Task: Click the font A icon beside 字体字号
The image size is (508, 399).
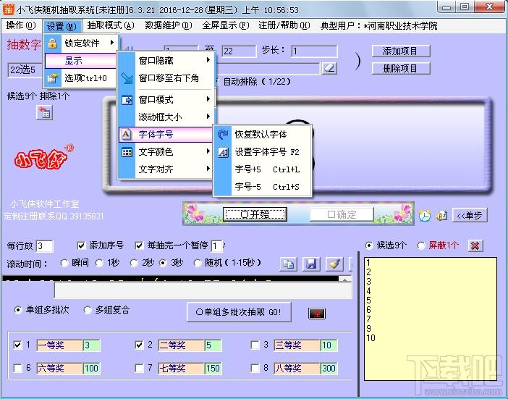Action: click(127, 134)
